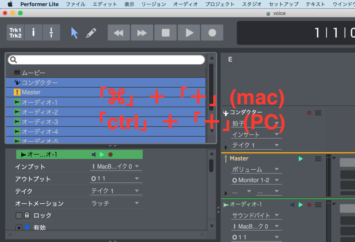The height and width of the screenshot is (242, 355).
Task: Enable the ロック checkbox
Action: point(18,215)
